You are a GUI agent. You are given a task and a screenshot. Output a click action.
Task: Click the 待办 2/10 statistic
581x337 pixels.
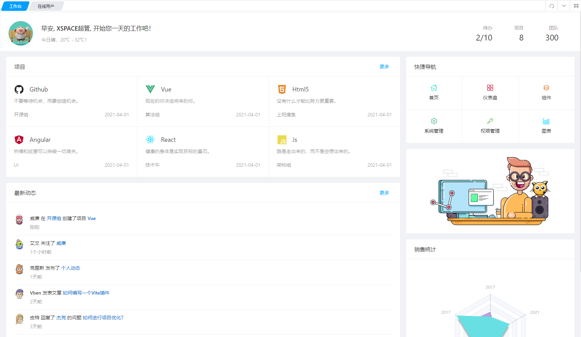click(484, 33)
